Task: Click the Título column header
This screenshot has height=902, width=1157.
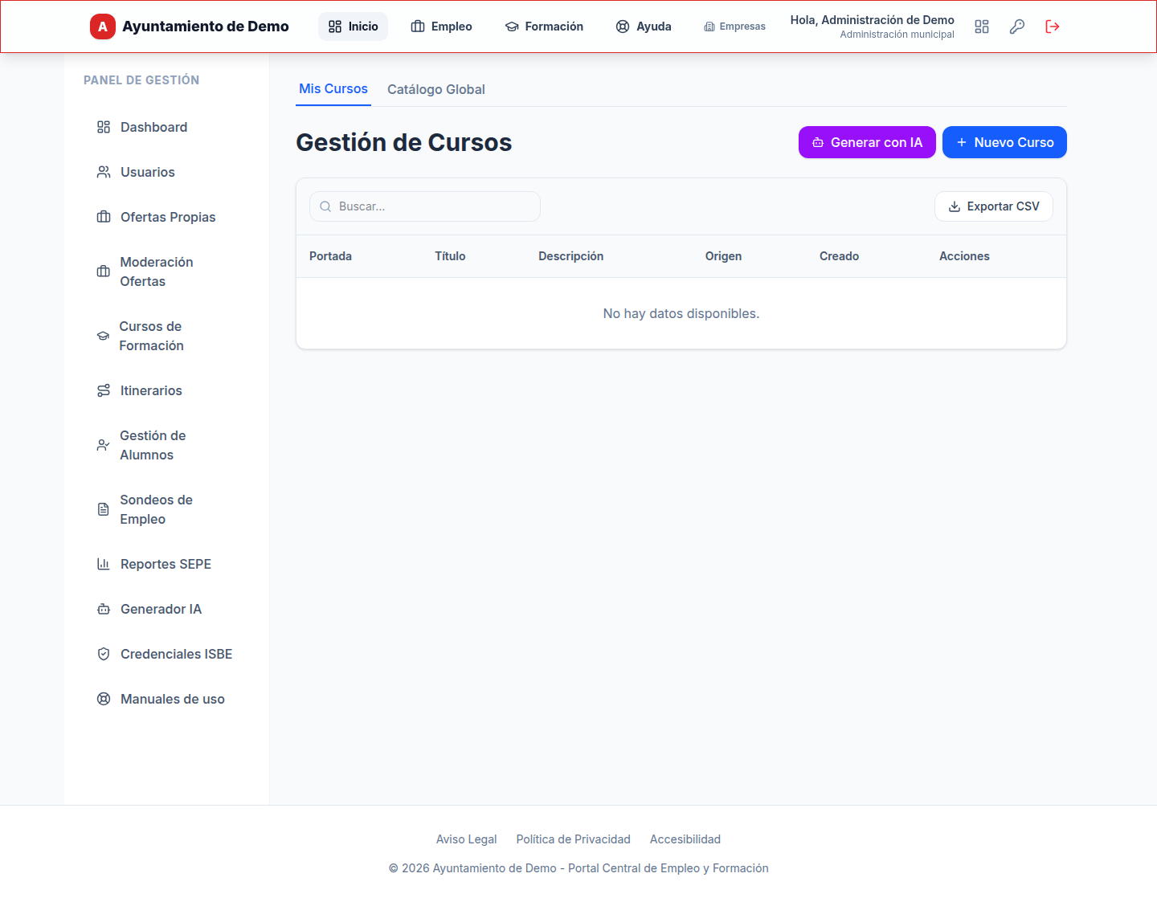Action: click(x=450, y=256)
